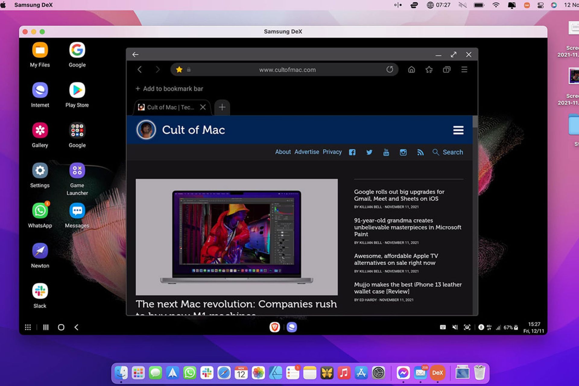Toggle the yellow bookmark star in address bar
The width and height of the screenshot is (579, 386).
(179, 70)
